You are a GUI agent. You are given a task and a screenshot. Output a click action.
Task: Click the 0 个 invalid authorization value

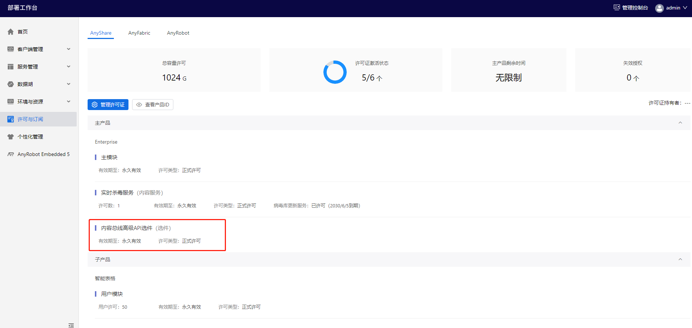click(633, 78)
